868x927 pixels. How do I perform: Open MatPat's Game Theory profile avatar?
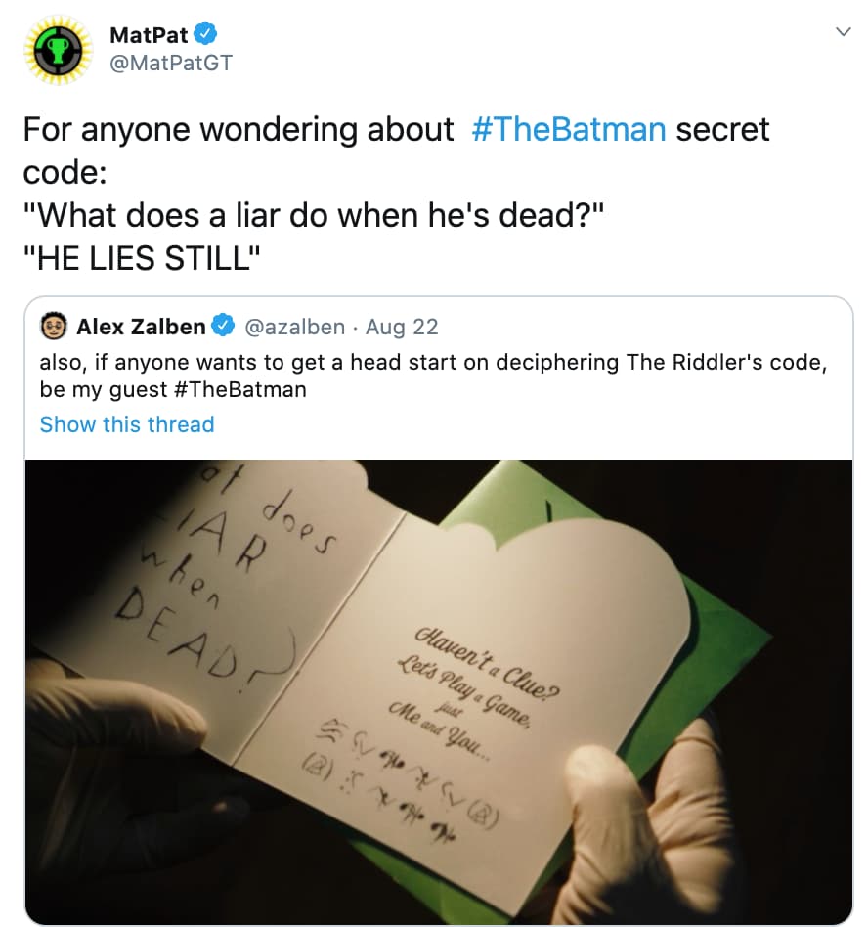tap(58, 50)
